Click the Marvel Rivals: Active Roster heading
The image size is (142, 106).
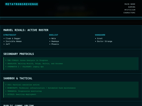tap(26, 30)
